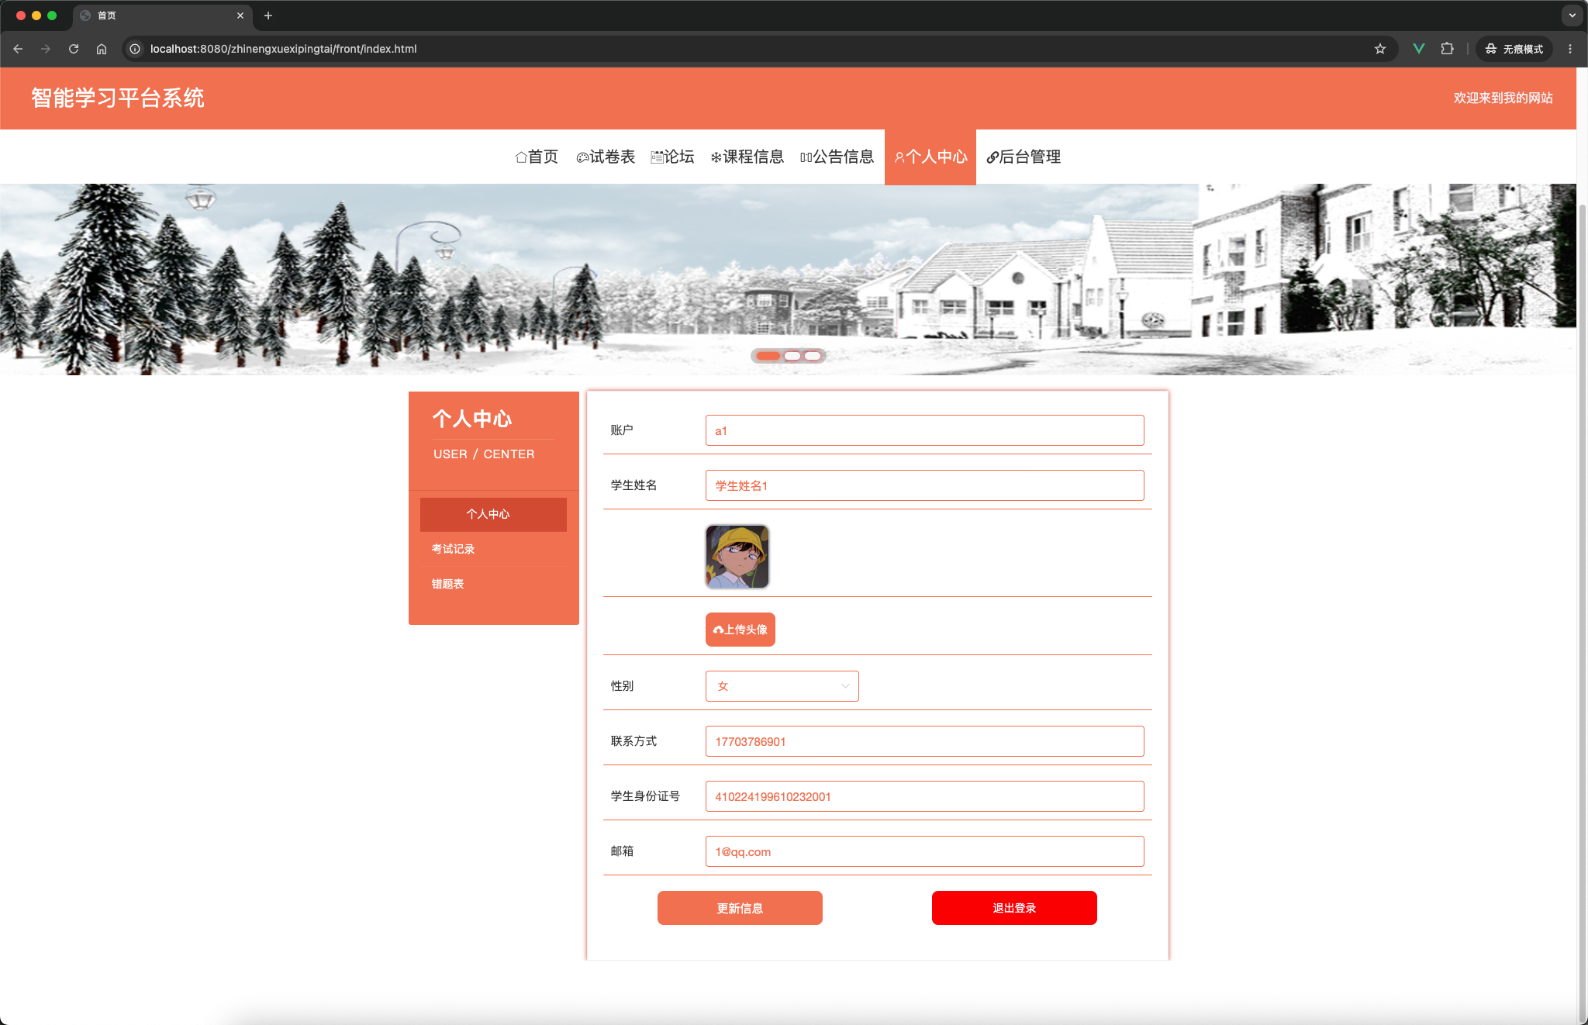Click the 学生身份证号 input field
Viewport: 1588px width, 1025px height.
pyautogui.click(x=924, y=796)
